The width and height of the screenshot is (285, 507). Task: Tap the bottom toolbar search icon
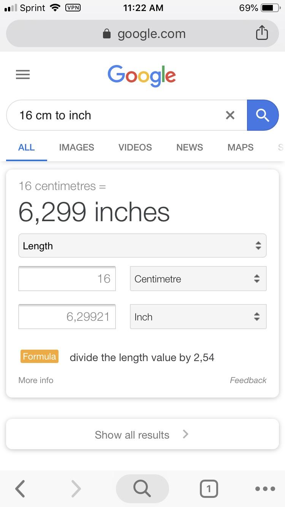coord(142,489)
